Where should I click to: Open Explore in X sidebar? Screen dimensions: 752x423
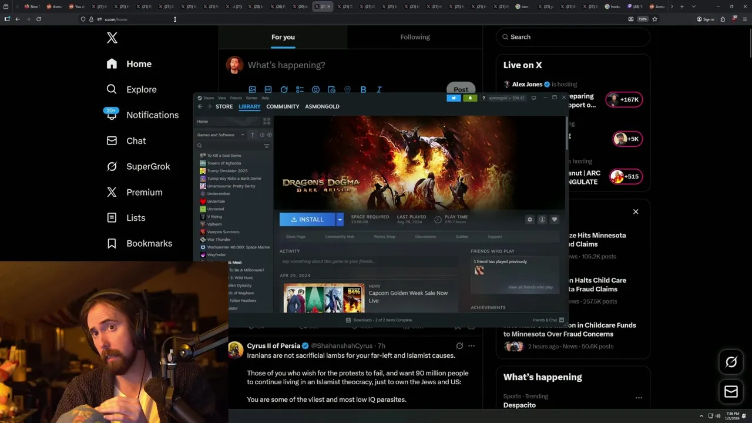click(x=132, y=89)
